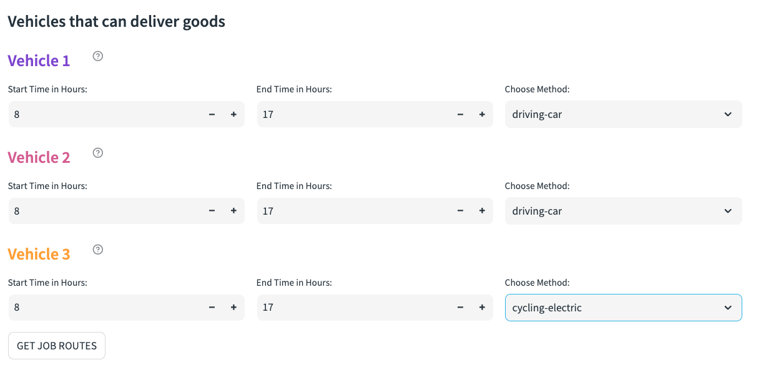The height and width of the screenshot is (365, 766).
Task: Expand the cycling-electric method dropdown
Action: click(x=623, y=308)
